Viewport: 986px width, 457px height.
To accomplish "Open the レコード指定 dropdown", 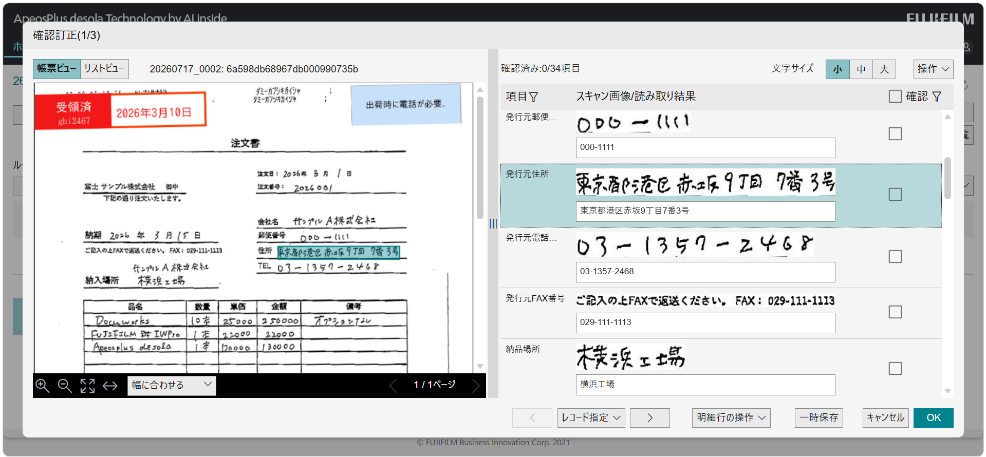I will 591,418.
